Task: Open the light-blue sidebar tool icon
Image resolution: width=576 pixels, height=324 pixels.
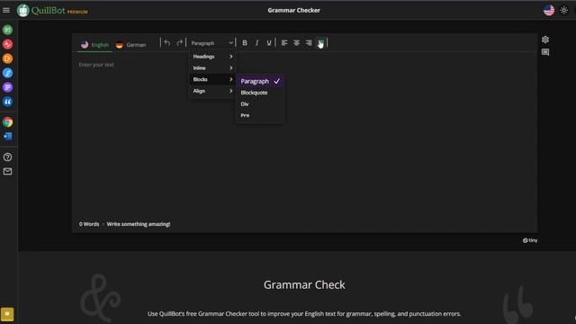Action: click(x=7, y=73)
